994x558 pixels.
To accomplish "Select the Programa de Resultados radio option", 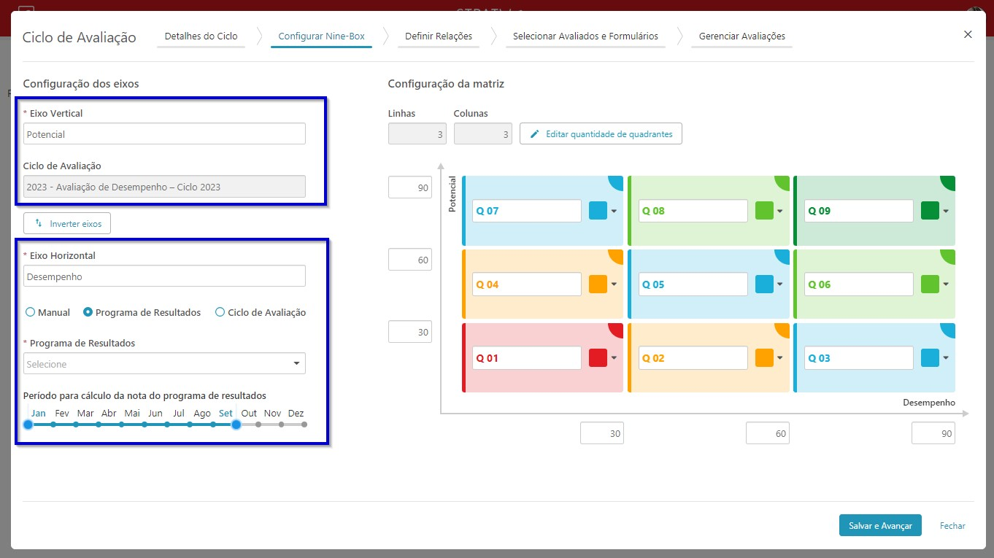I will pyautogui.click(x=88, y=312).
